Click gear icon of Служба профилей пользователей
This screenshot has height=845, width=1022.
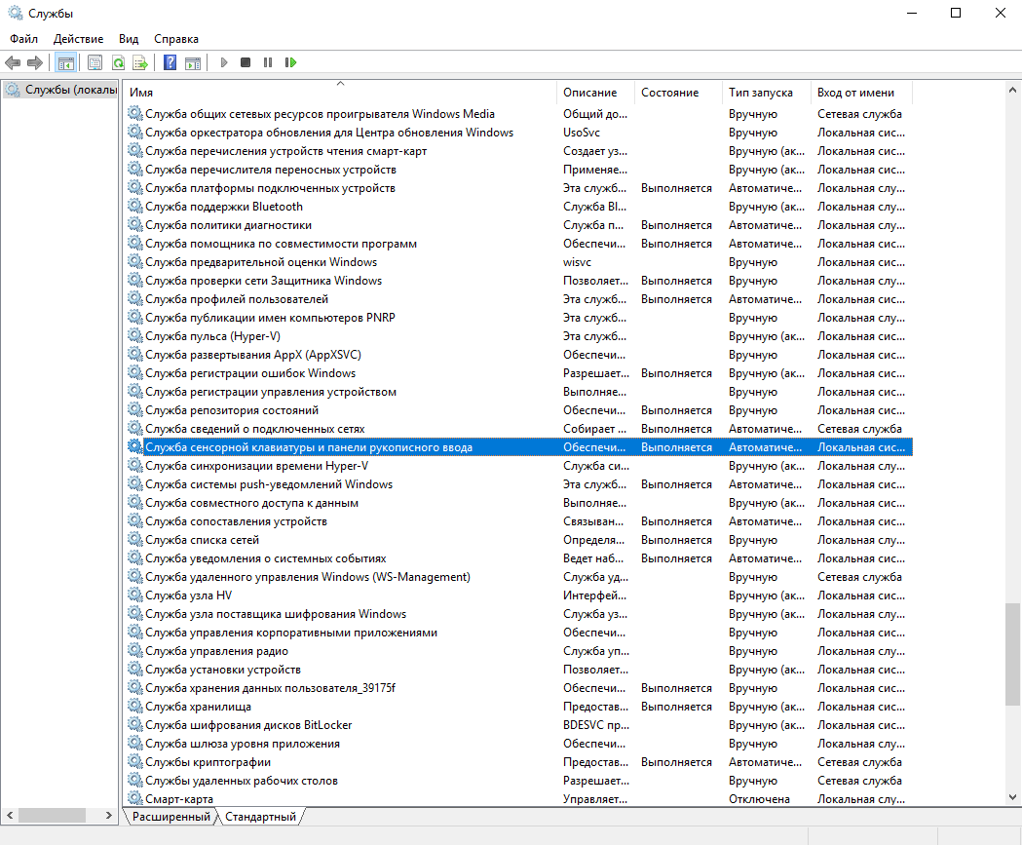(134, 298)
